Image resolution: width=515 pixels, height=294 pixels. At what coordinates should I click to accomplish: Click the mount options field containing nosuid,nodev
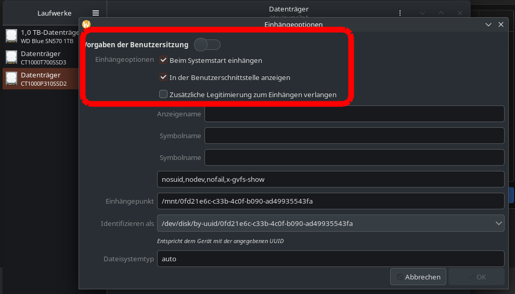point(330,179)
